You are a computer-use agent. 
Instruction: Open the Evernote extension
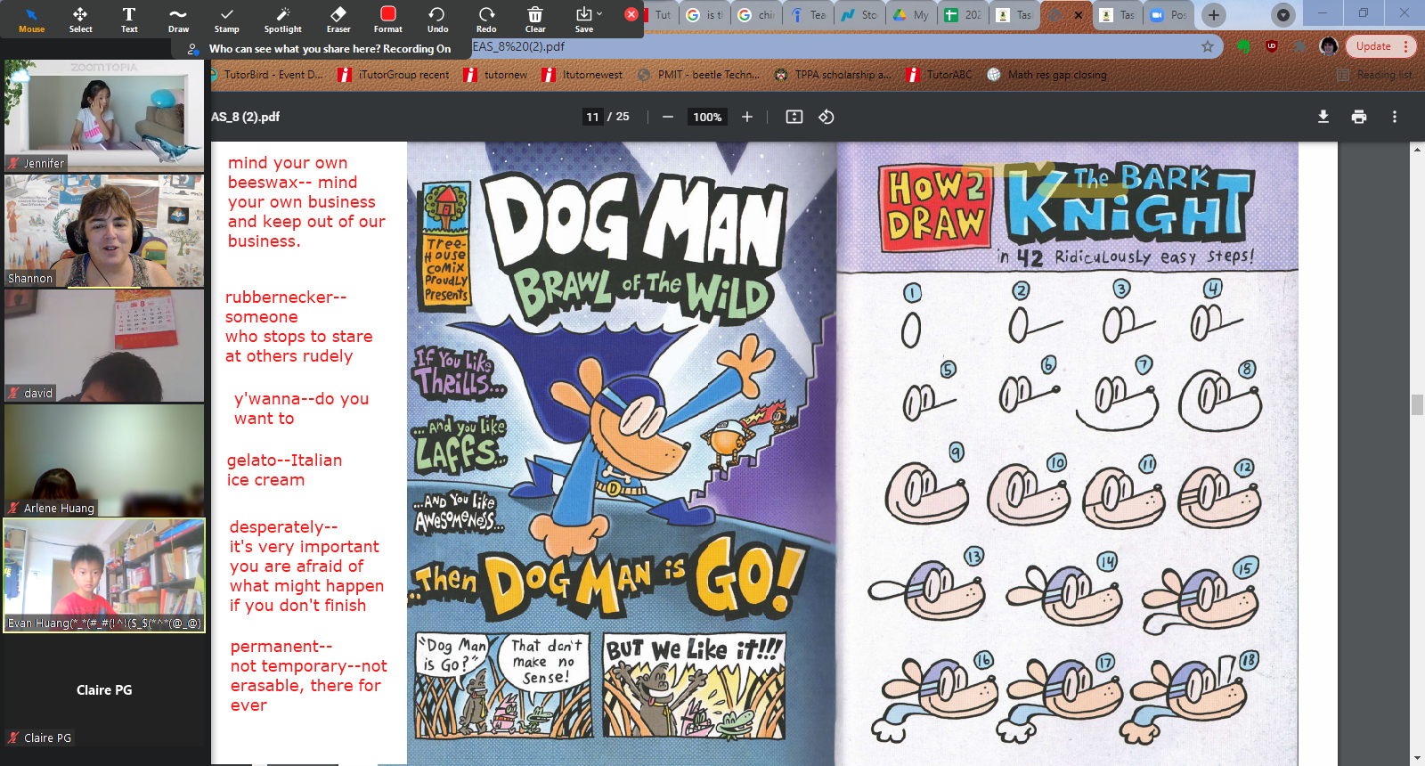(x=1244, y=46)
